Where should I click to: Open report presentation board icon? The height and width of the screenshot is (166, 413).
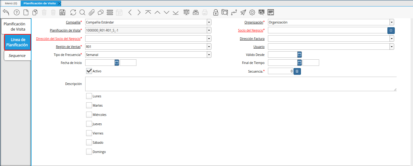tap(186, 12)
